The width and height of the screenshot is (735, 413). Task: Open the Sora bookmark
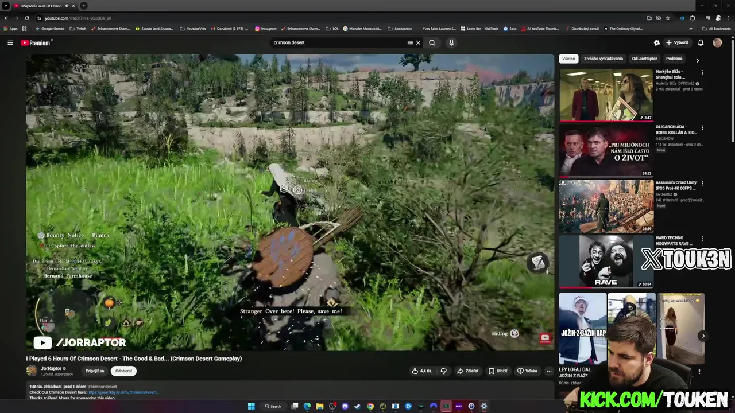510,28
